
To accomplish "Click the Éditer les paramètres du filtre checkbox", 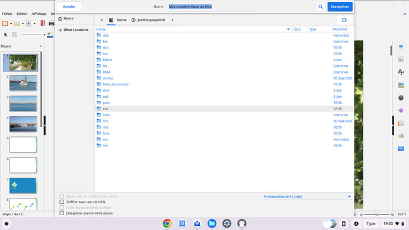I will [62, 207].
